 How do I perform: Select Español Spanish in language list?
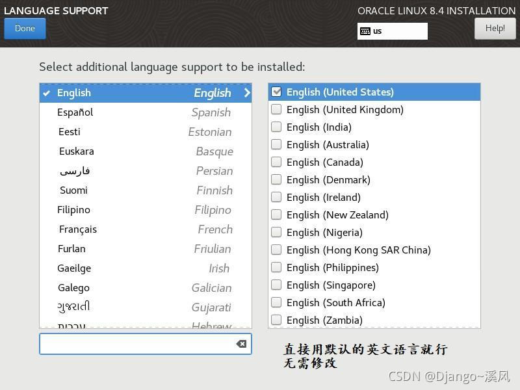pyautogui.click(x=145, y=112)
